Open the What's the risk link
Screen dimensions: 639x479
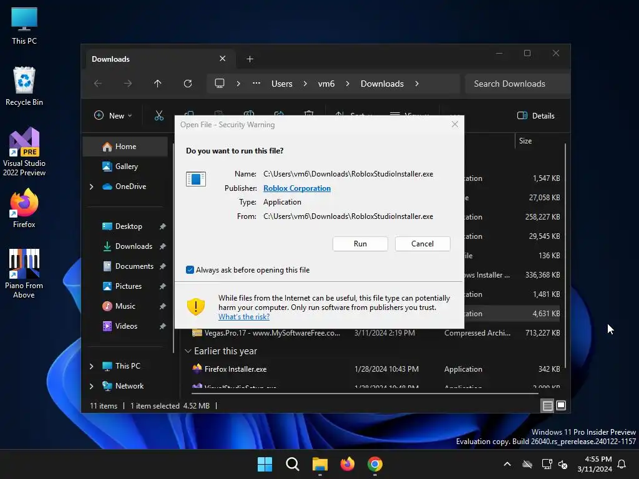pyautogui.click(x=244, y=317)
